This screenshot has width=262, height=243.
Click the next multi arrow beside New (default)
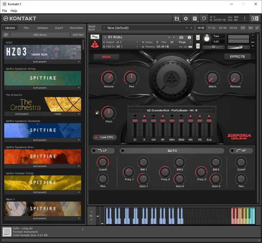click(x=192, y=28)
